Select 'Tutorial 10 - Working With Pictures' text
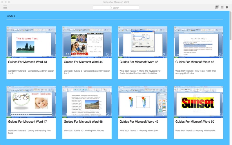 click(x=84, y=131)
